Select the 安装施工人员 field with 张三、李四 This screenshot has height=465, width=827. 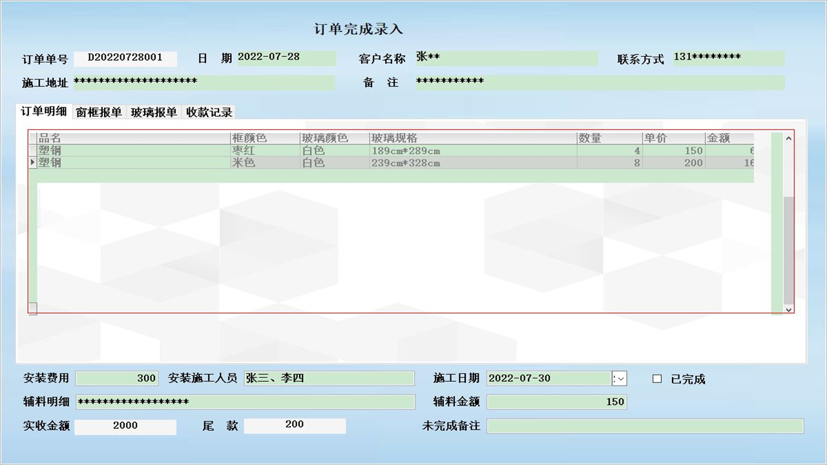(x=330, y=378)
